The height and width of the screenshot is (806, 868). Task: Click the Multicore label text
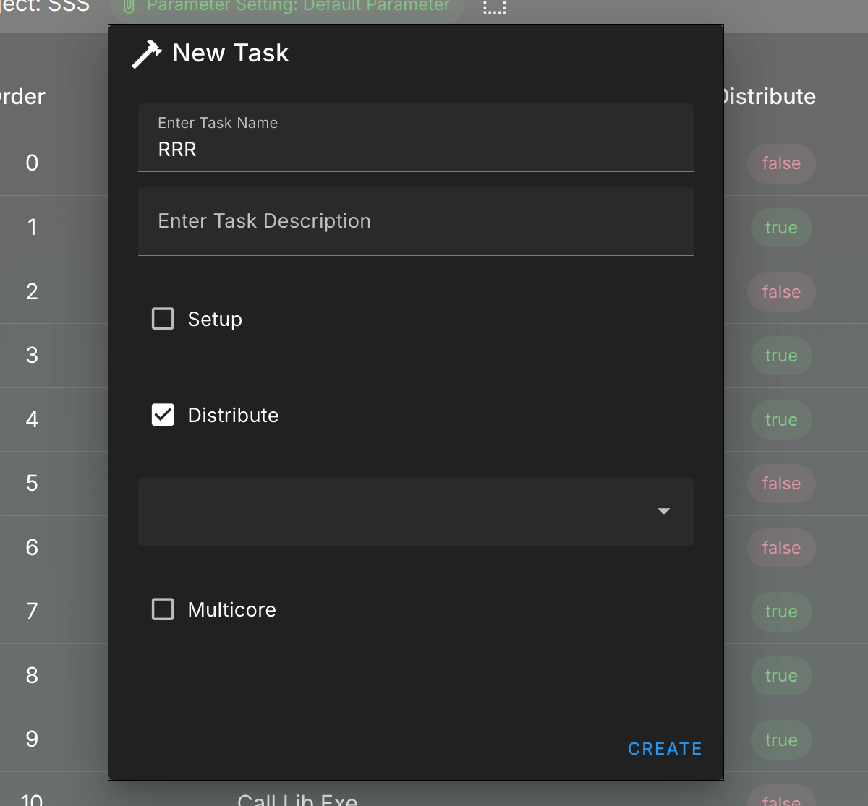click(232, 610)
